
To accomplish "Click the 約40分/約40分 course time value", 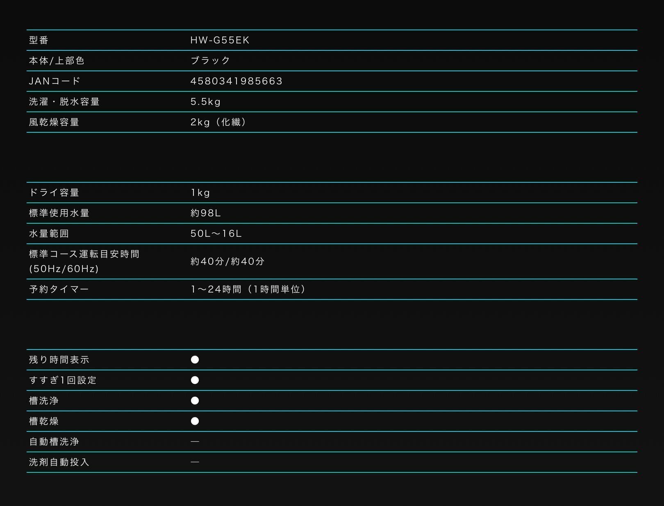I will pyautogui.click(x=227, y=261).
